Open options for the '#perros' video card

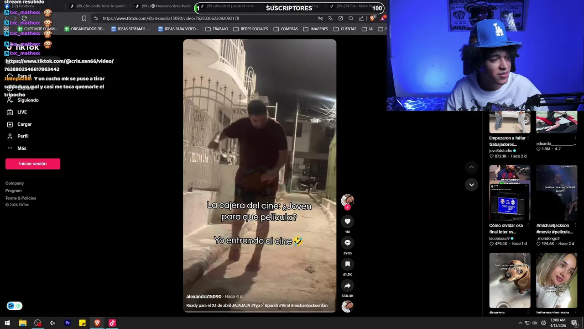[528, 313]
